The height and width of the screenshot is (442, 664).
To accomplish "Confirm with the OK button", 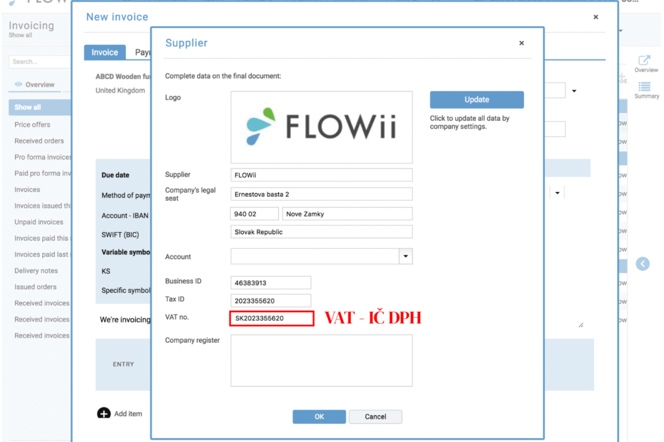I will click(x=319, y=417).
